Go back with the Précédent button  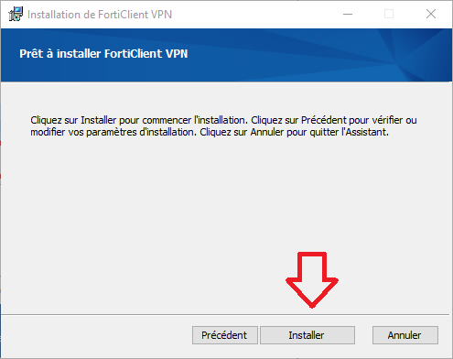(x=225, y=335)
